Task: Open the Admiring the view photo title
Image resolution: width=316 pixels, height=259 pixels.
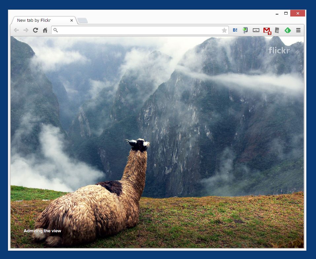Action: tap(42, 231)
